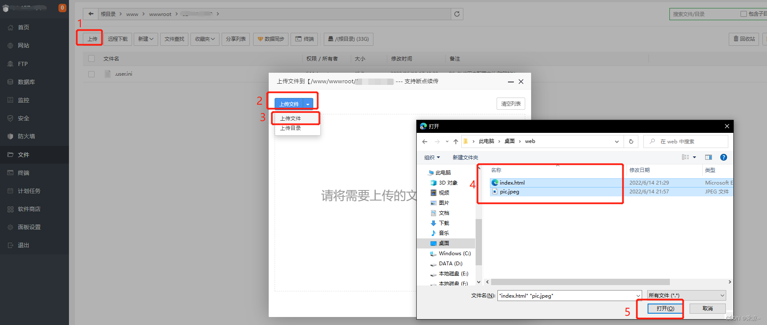Click Back arrow in Open dialog

[x=425, y=142]
